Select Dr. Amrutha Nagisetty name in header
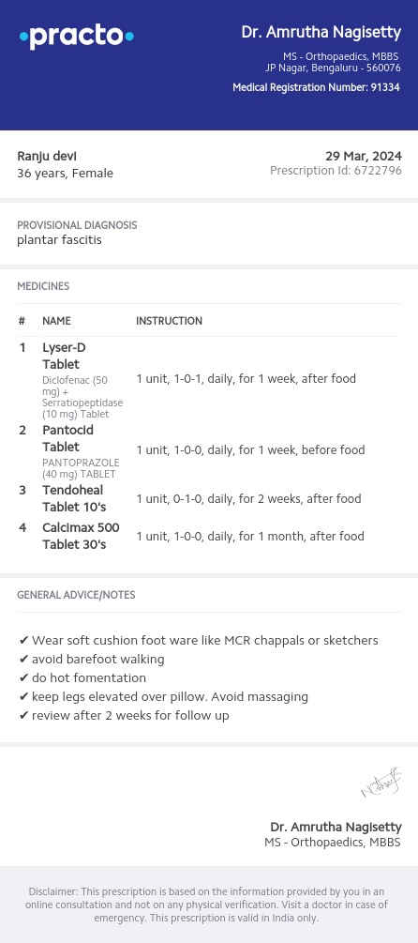The height and width of the screenshot is (943, 418). click(x=321, y=33)
